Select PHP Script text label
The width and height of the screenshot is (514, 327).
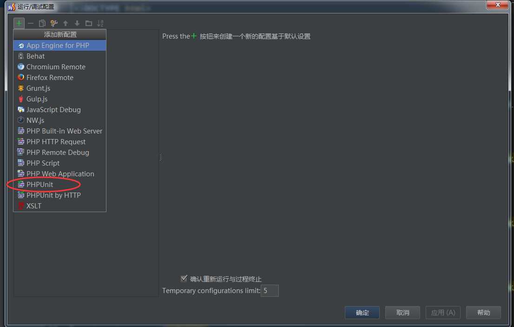coord(43,163)
